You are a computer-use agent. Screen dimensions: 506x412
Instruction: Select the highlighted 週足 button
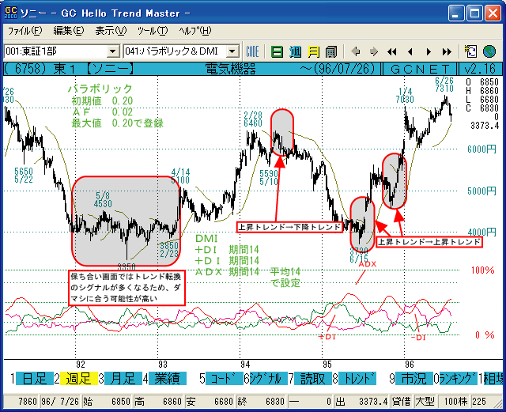point(79,379)
